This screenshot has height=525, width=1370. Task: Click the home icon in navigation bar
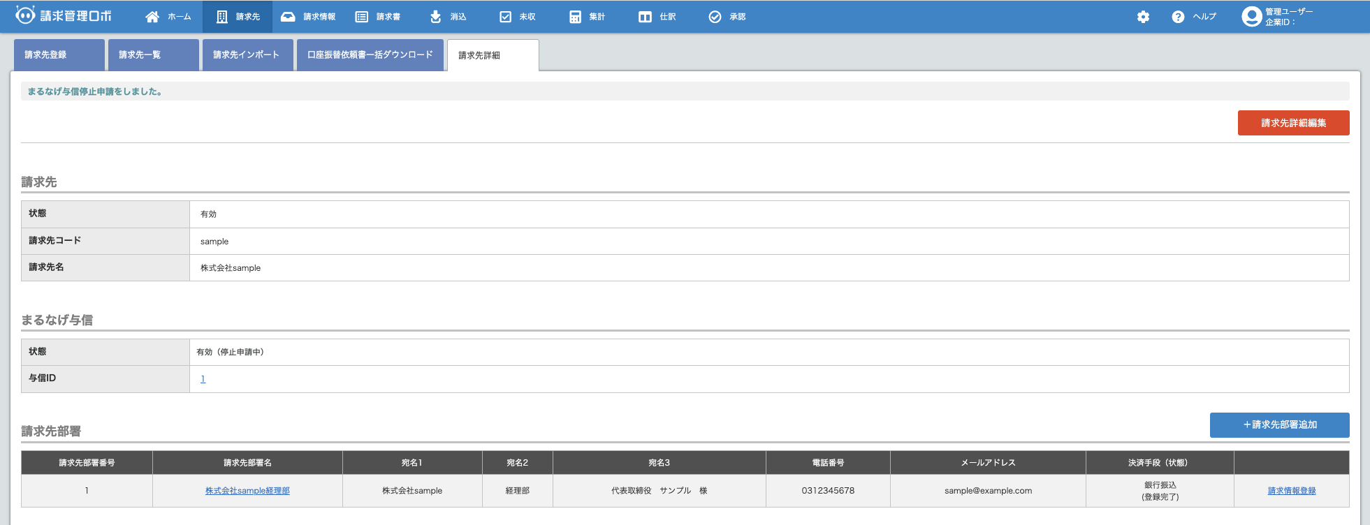152,17
